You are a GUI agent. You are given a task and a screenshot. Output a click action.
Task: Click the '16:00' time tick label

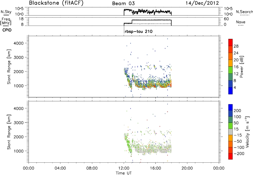(x=155, y=168)
